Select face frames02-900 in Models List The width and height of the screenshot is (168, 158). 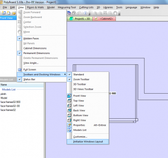pos(10,102)
